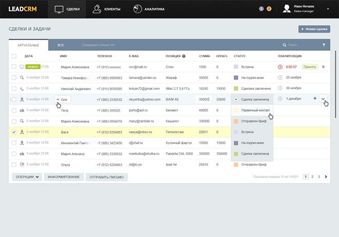The image size is (339, 237).
Task: Click the red timer clock icon for Мария Алексеевна
Action: pos(280,67)
